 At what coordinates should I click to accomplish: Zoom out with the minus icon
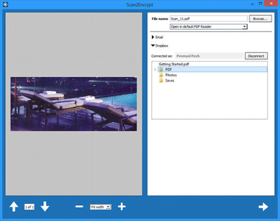79,206
